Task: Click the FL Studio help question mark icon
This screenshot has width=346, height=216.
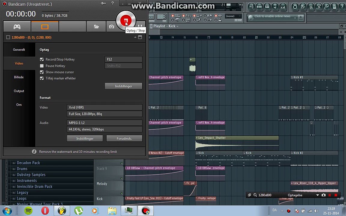Action: point(342,7)
